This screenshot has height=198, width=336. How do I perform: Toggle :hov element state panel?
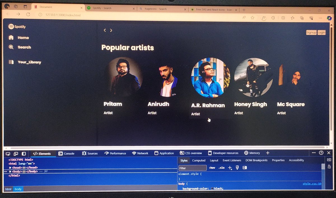[212, 168]
